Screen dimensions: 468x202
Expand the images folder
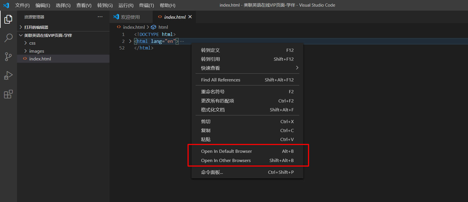(63, 51)
